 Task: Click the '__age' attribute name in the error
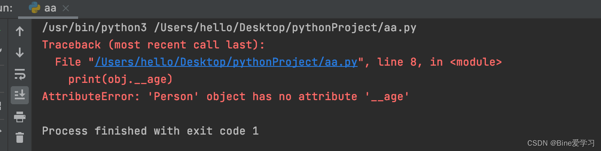386,96
